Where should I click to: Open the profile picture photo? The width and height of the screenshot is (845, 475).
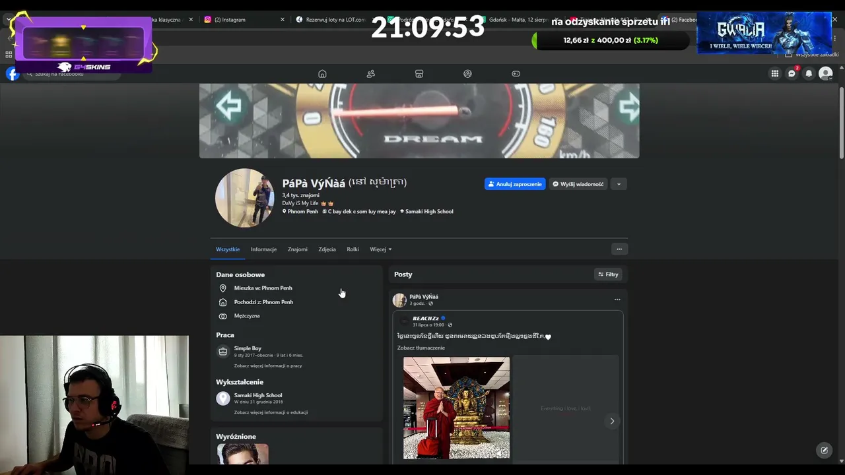[x=244, y=198]
